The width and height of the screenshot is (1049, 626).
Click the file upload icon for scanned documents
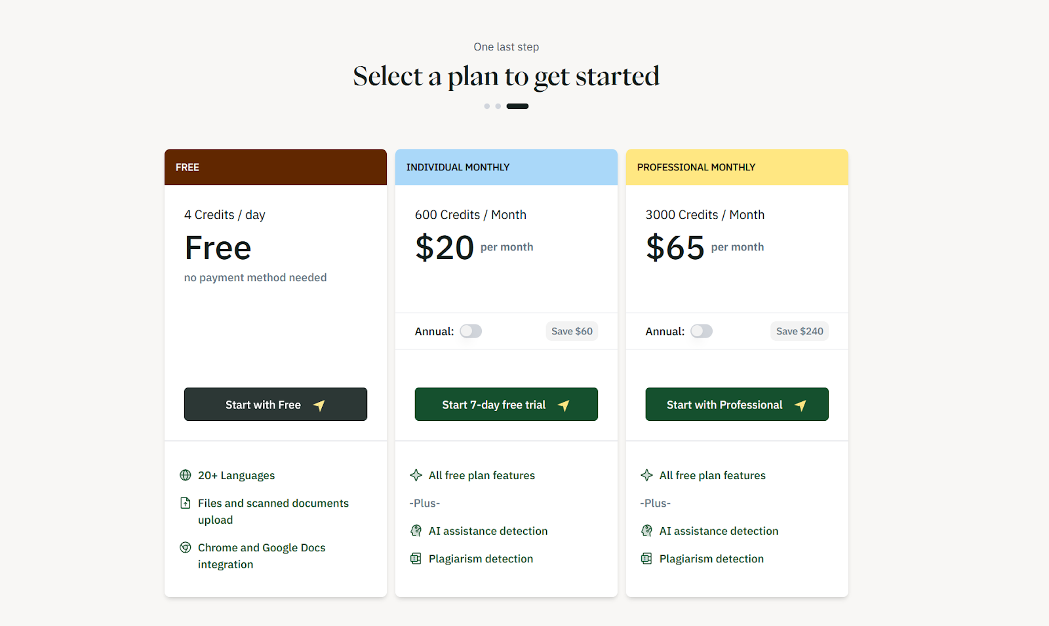pos(186,503)
